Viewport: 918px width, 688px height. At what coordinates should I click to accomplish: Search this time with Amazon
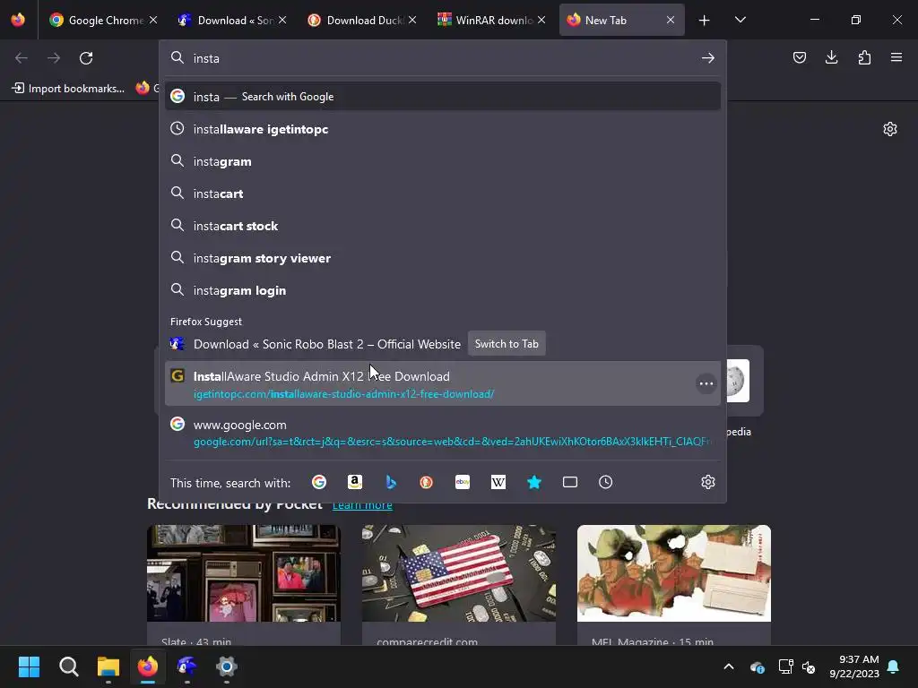click(x=355, y=482)
